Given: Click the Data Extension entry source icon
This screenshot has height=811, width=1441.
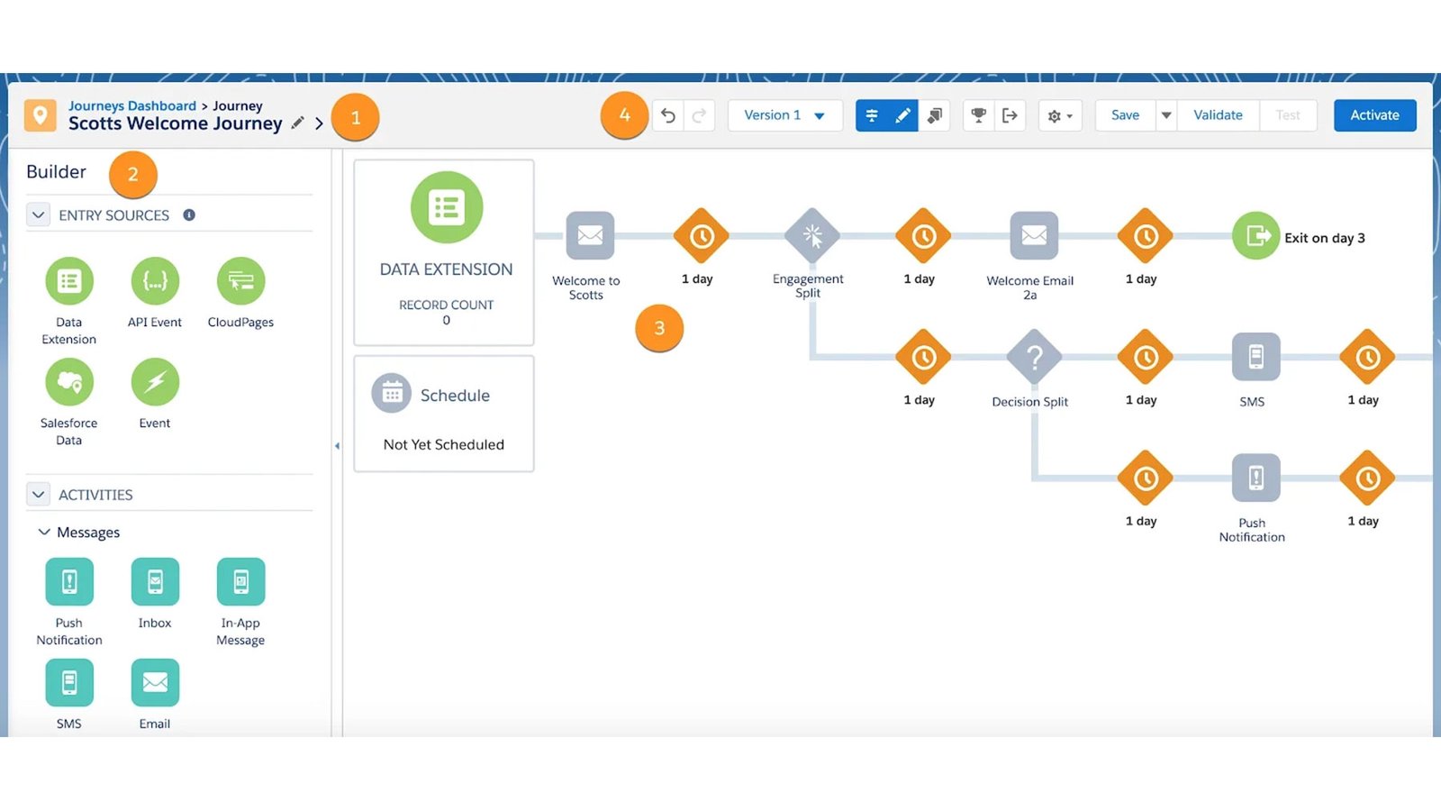Looking at the screenshot, I should click(x=69, y=281).
